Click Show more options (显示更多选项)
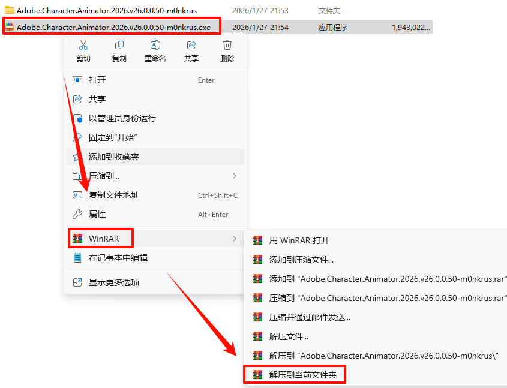The height and width of the screenshot is (388, 507). click(x=155, y=282)
